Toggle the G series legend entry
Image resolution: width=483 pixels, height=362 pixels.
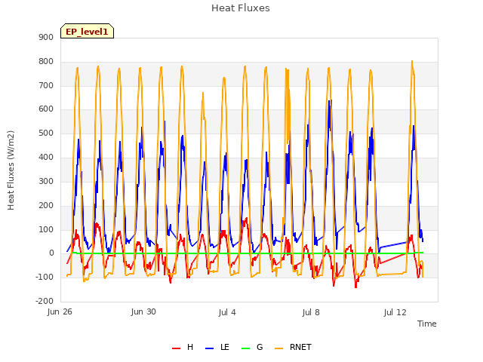point(252,347)
